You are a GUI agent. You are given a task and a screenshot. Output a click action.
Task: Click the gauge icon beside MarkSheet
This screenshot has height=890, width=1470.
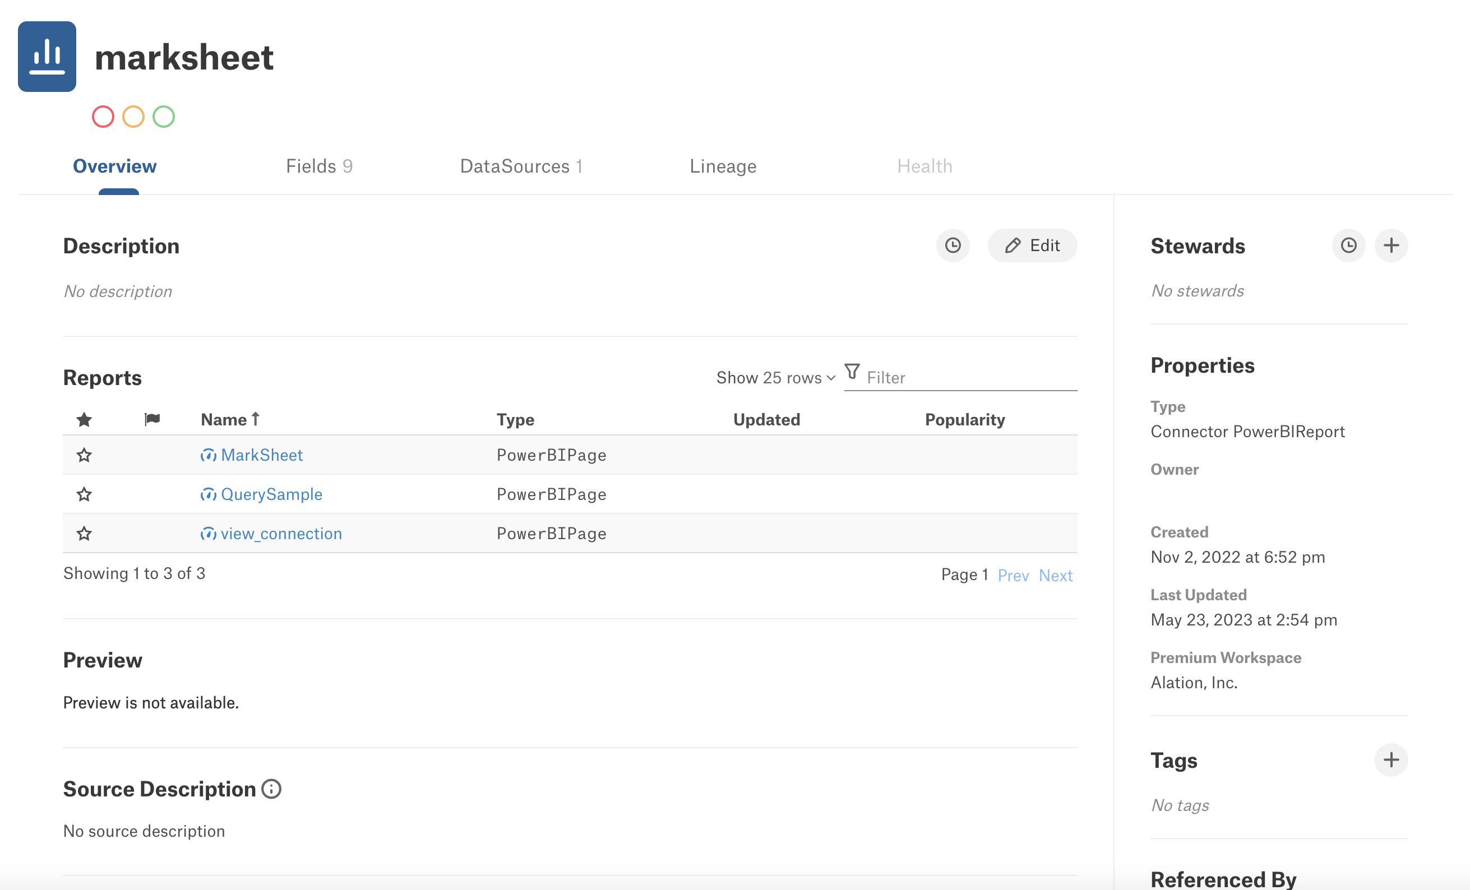point(208,455)
